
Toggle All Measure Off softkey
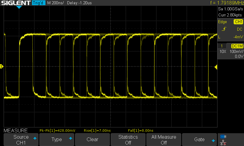point(164,140)
